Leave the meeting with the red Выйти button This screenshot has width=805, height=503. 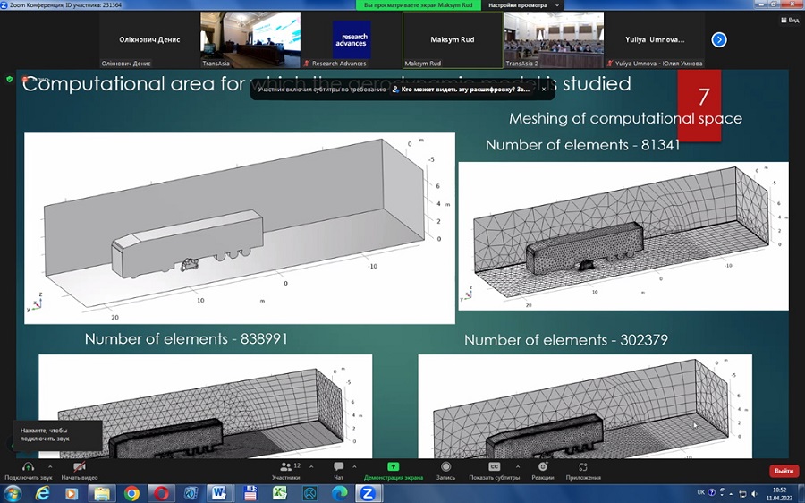784,470
